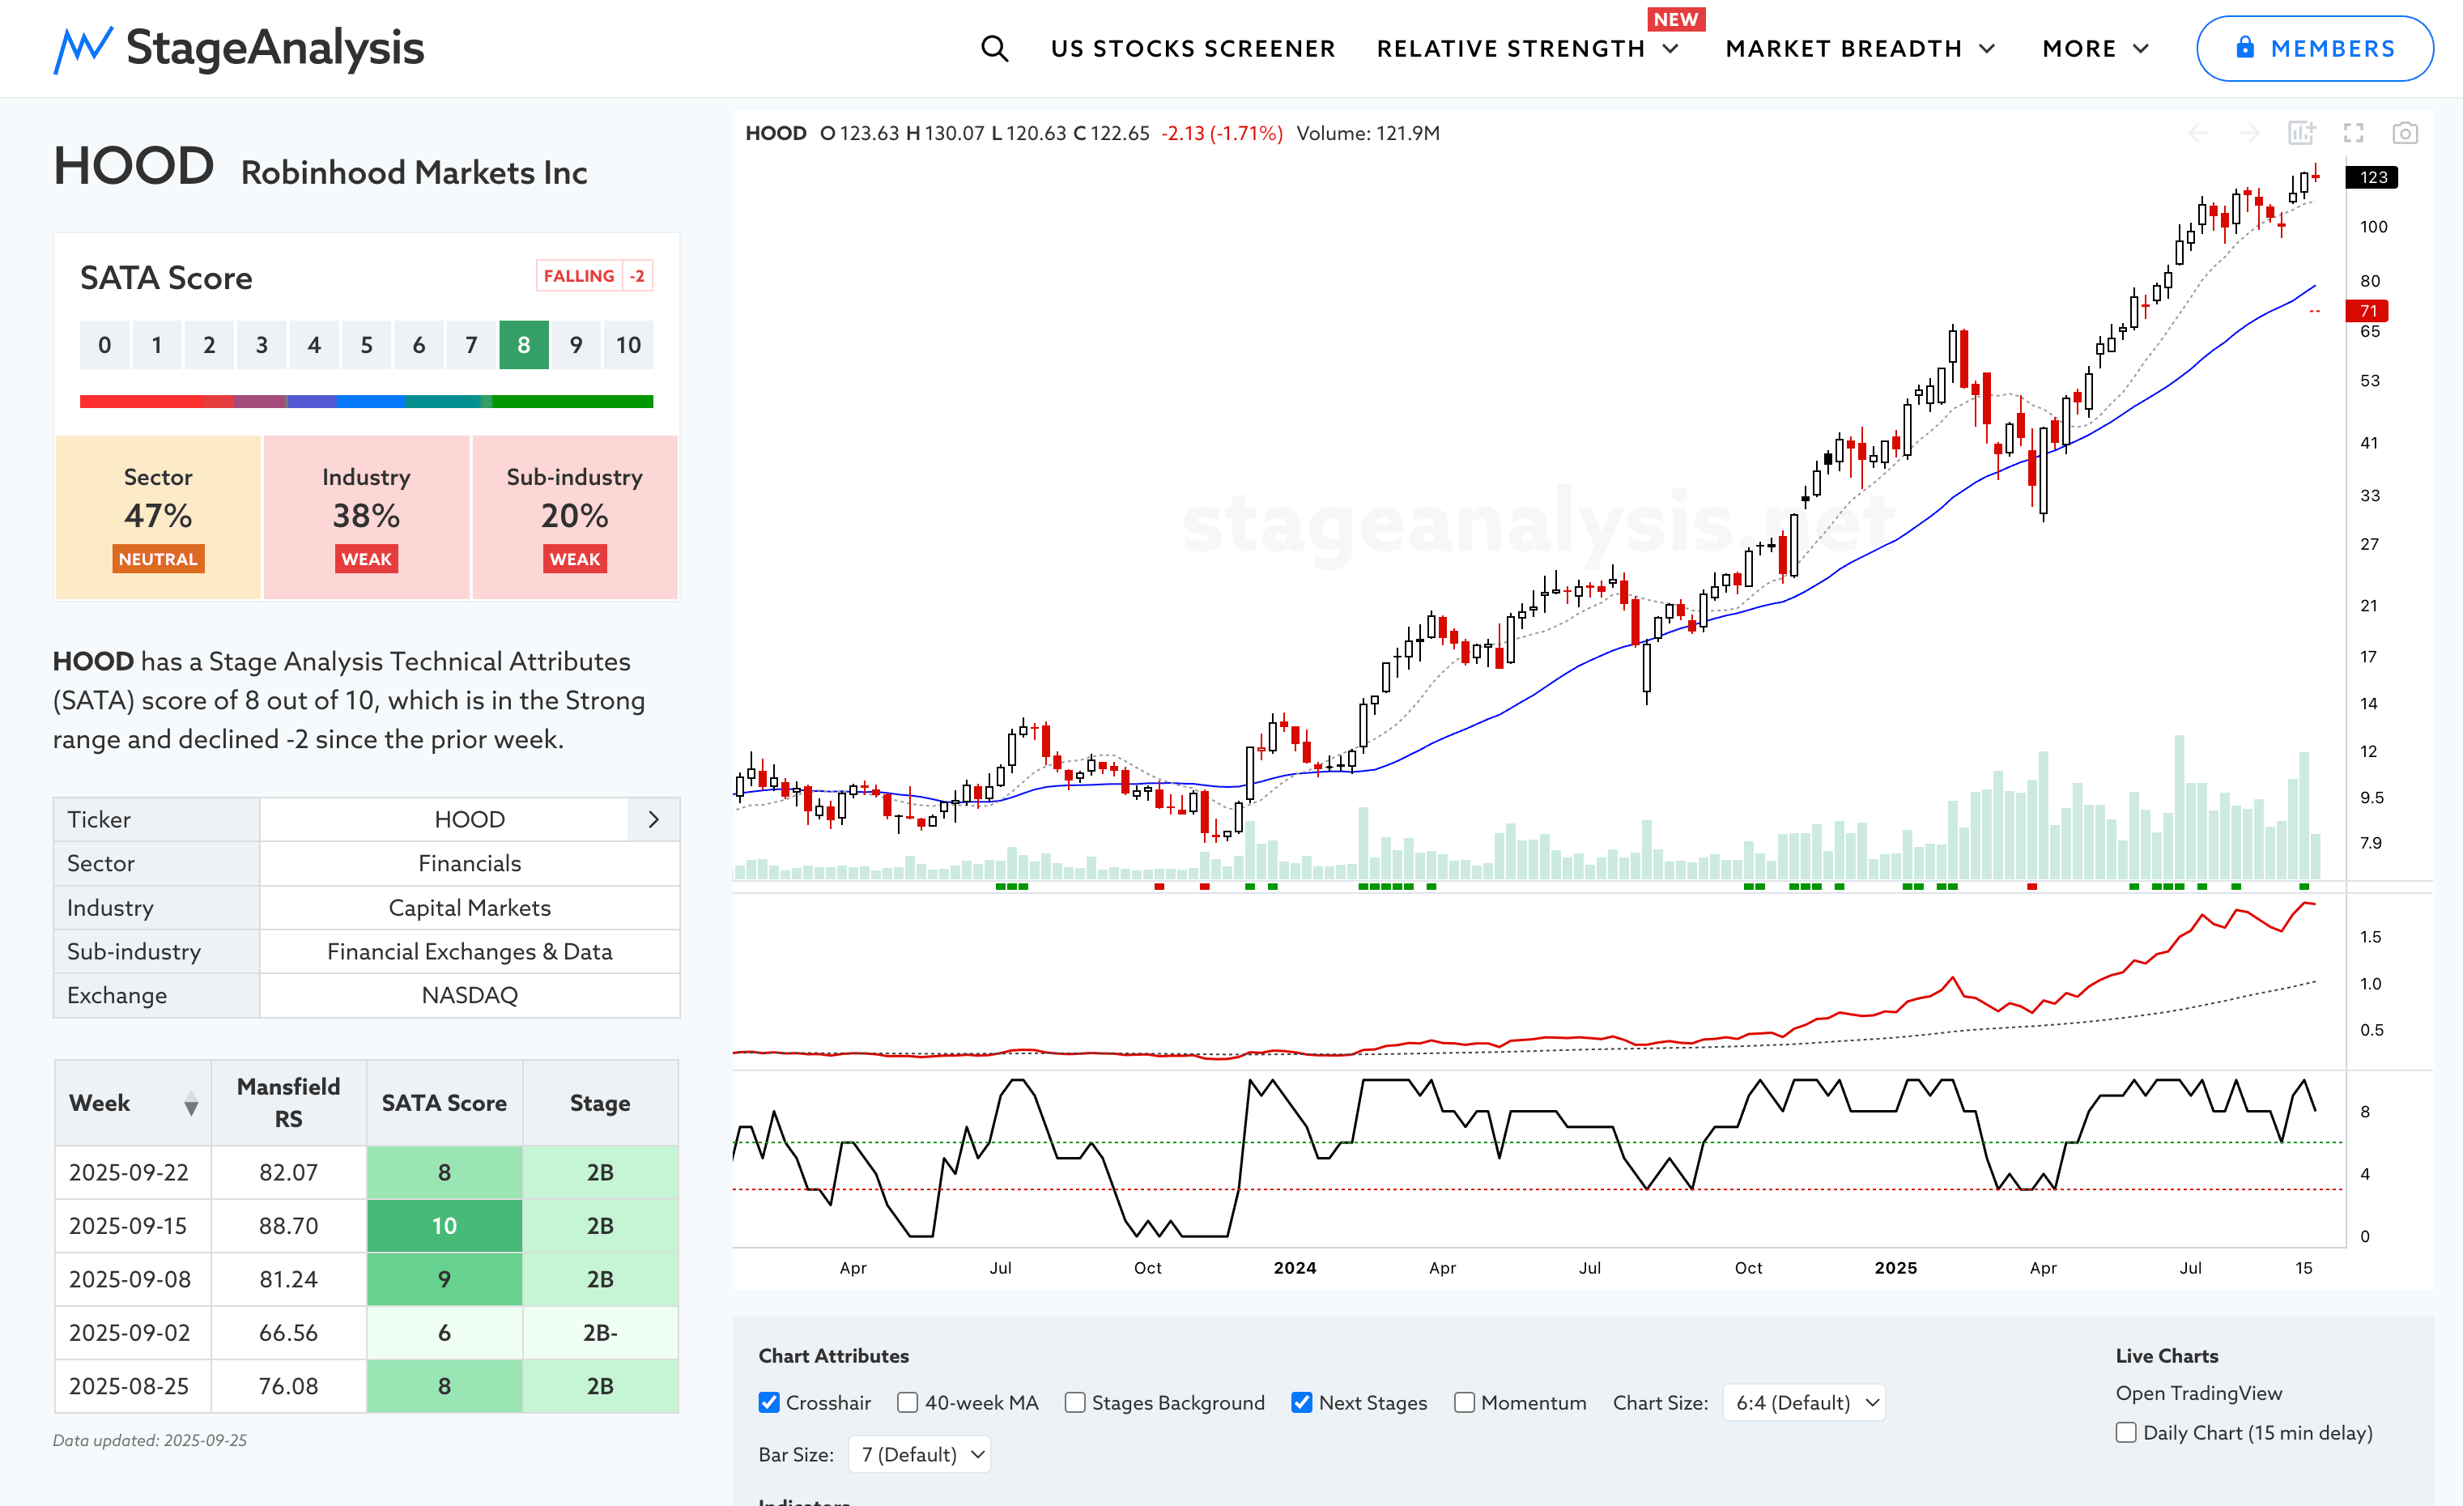Toggle fullscreen chart icon

2353,133
